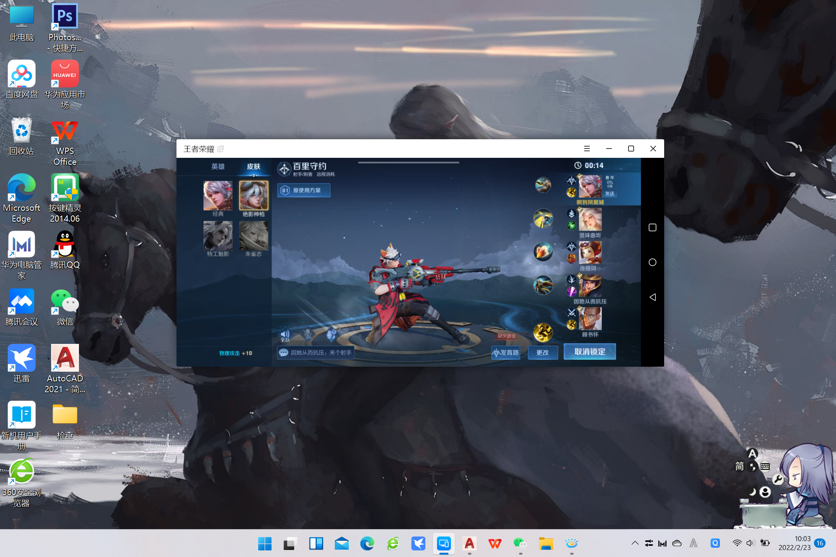Image resolution: width=836 pixels, height=557 pixels.
Task: Click green summoner spell of 贤味曲圻
Action: click(x=571, y=225)
